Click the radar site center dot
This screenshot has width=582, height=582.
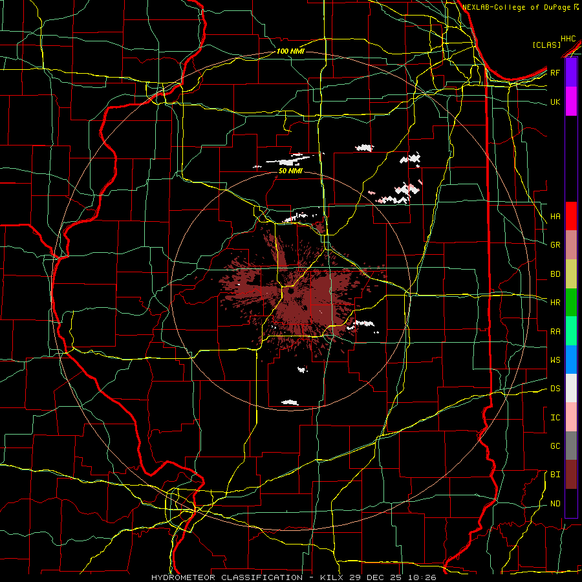point(291,292)
